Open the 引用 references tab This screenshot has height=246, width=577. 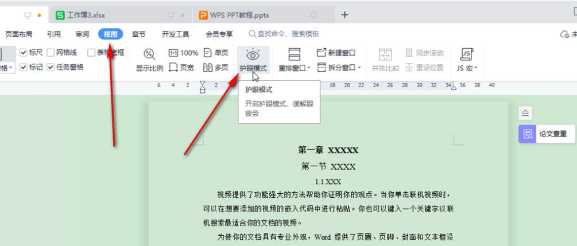(x=54, y=34)
